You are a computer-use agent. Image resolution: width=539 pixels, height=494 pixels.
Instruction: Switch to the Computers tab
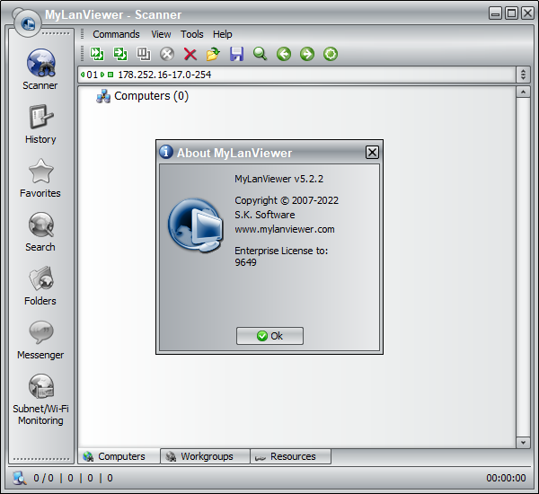click(119, 456)
